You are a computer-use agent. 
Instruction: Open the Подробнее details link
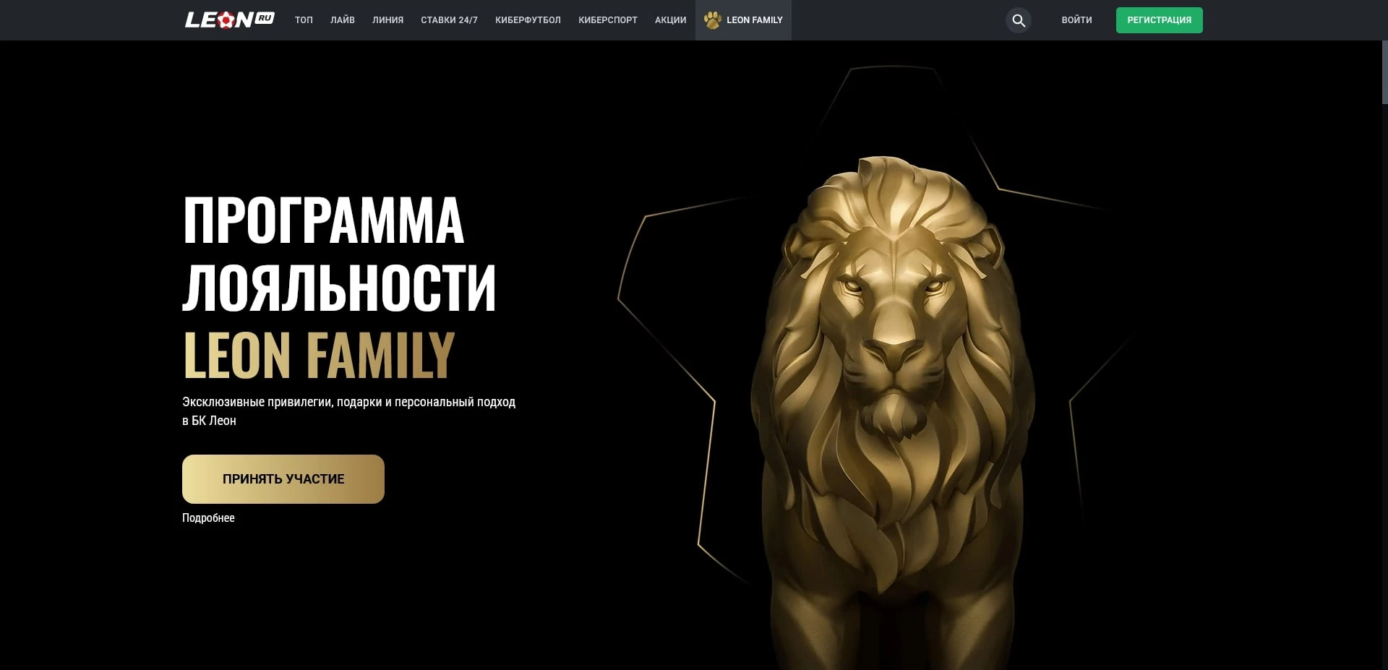pyautogui.click(x=208, y=518)
